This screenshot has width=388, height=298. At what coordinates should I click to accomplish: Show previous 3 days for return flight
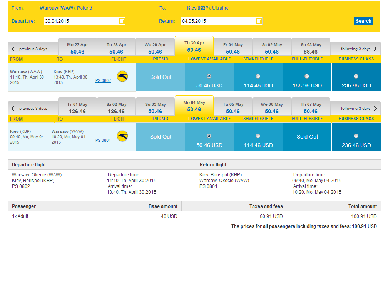point(29,109)
